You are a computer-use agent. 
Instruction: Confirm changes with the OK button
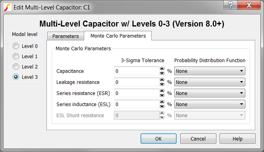[158, 139]
